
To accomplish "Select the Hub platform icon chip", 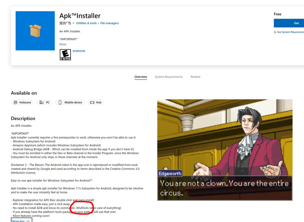I will pyautogui.click(x=96, y=102).
